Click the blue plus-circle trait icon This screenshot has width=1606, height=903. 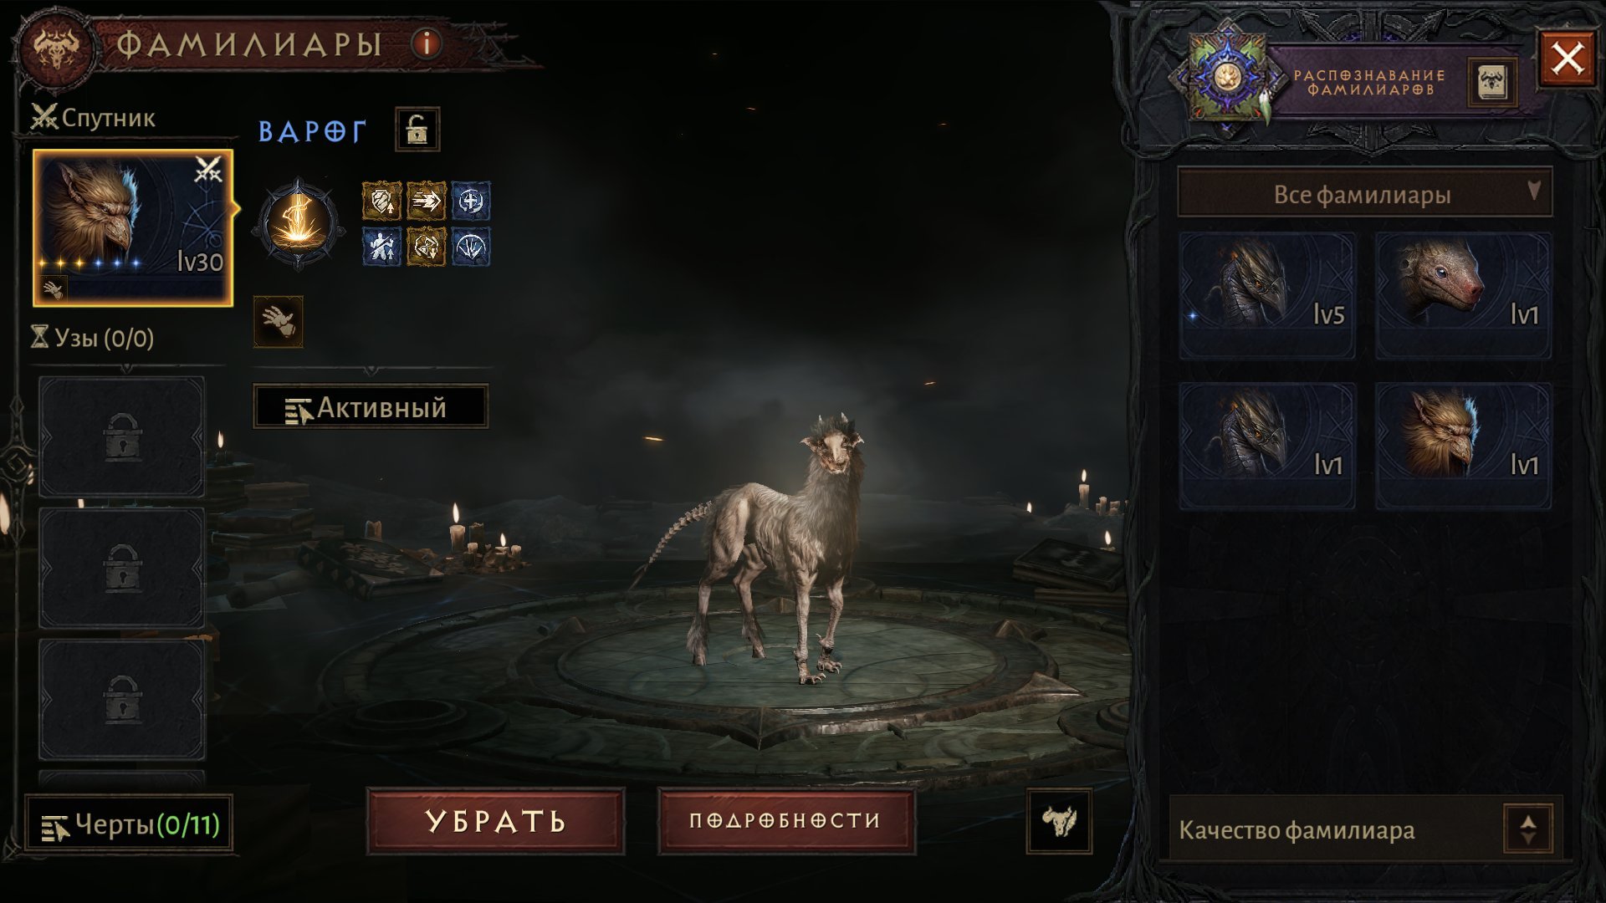coord(471,202)
